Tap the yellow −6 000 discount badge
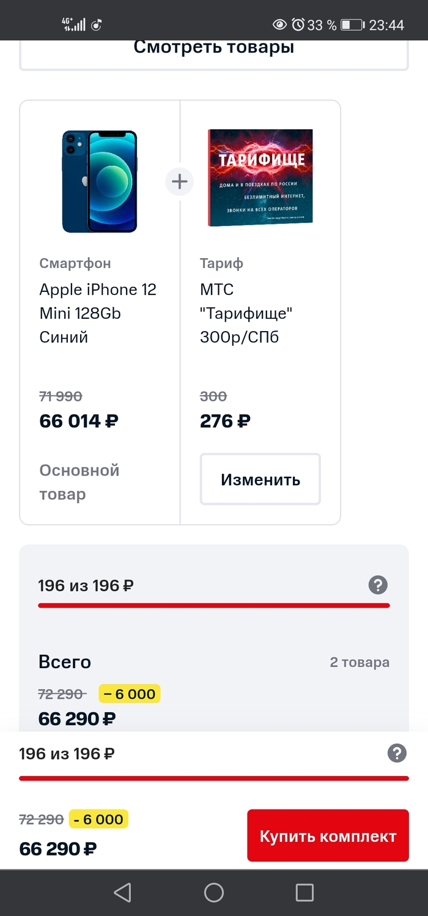428x916 pixels. (129, 694)
